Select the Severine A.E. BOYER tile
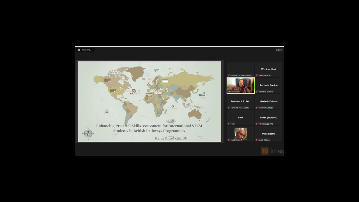 coord(241,102)
